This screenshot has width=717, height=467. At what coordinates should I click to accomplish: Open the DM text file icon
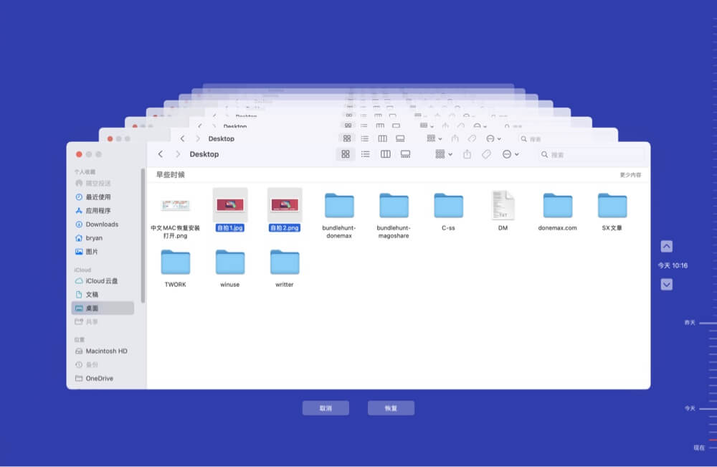click(x=503, y=205)
